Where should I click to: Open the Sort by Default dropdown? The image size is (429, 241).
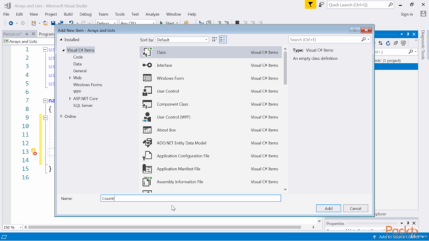tap(182, 39)
